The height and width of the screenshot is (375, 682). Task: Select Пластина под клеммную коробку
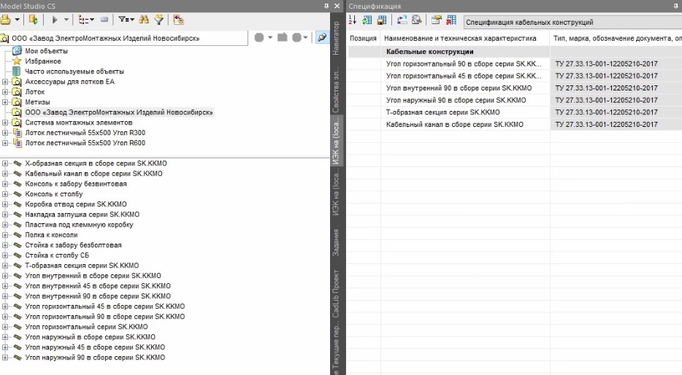click(79, 225)
